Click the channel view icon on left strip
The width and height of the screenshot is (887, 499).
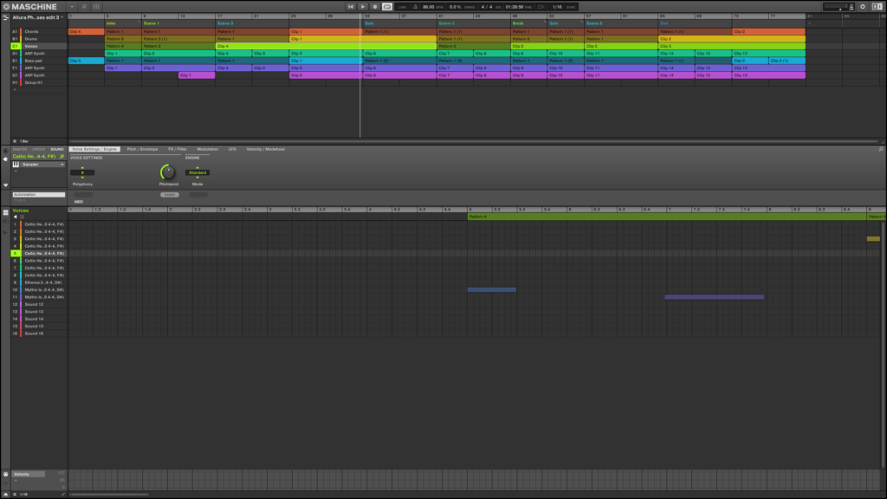pos(6,151)
